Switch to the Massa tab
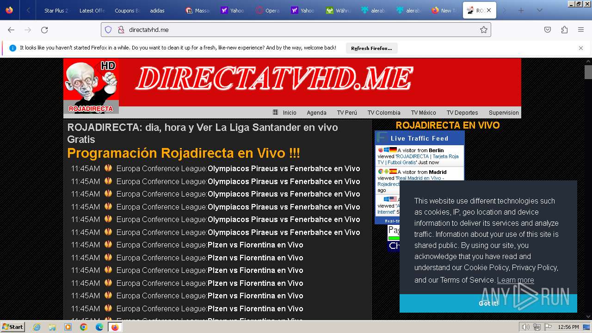The width and height of the screenshot is (592, 333). [x=197, y=10]
